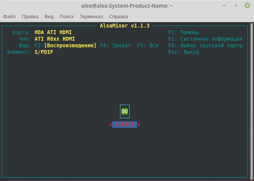Open F1 Помощь help
254x181 pixels.
[x=184, y=32]
